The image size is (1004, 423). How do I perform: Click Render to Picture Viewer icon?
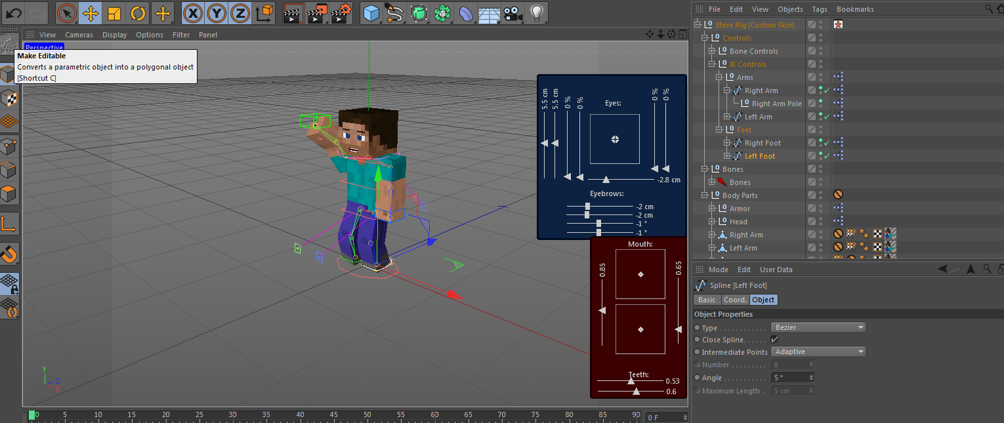click(x=318, y=12)
